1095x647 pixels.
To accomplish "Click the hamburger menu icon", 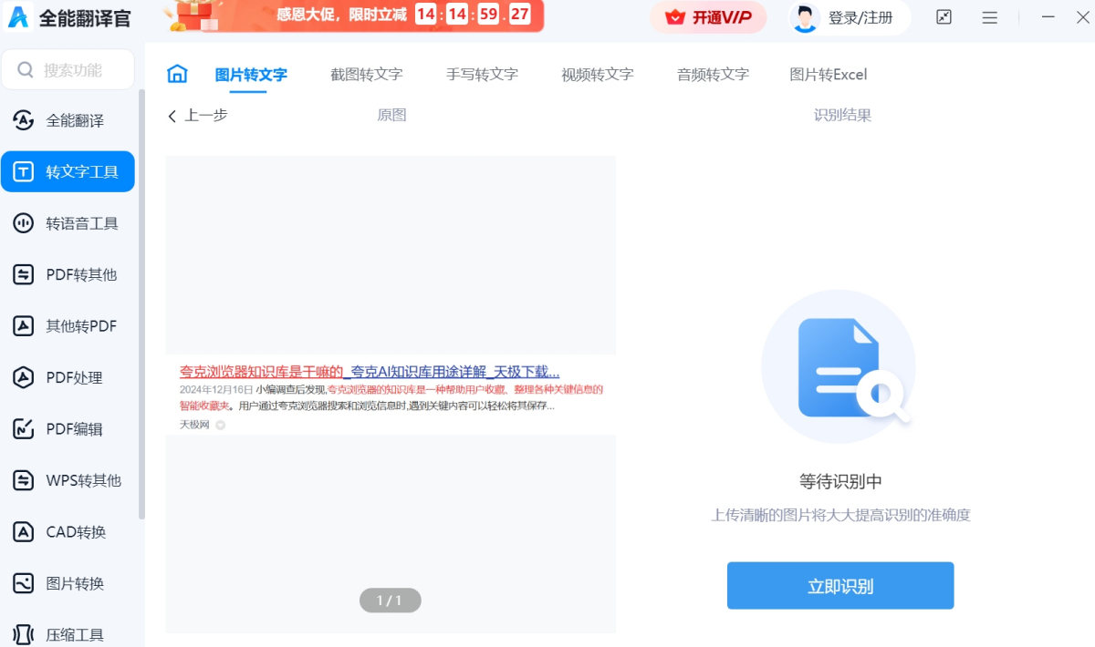I will click(x=989, y=17).
